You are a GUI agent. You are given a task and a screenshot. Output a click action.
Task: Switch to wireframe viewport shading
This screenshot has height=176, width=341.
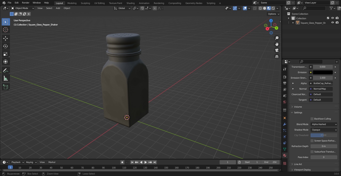260,8
